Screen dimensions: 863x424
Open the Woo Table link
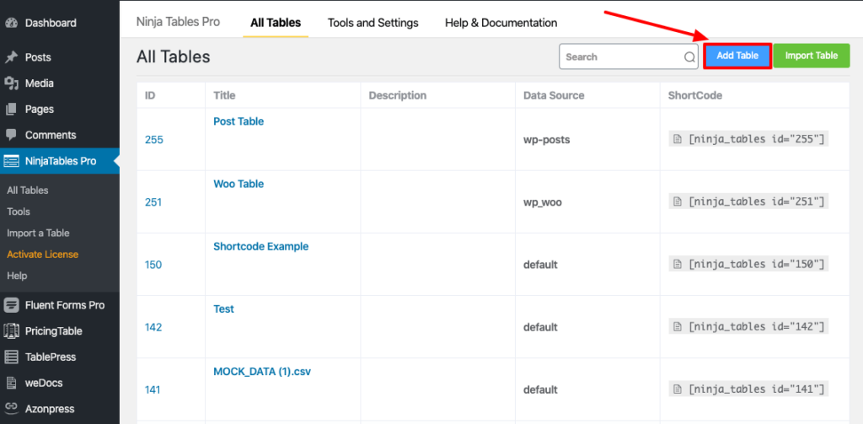[239, 184]
